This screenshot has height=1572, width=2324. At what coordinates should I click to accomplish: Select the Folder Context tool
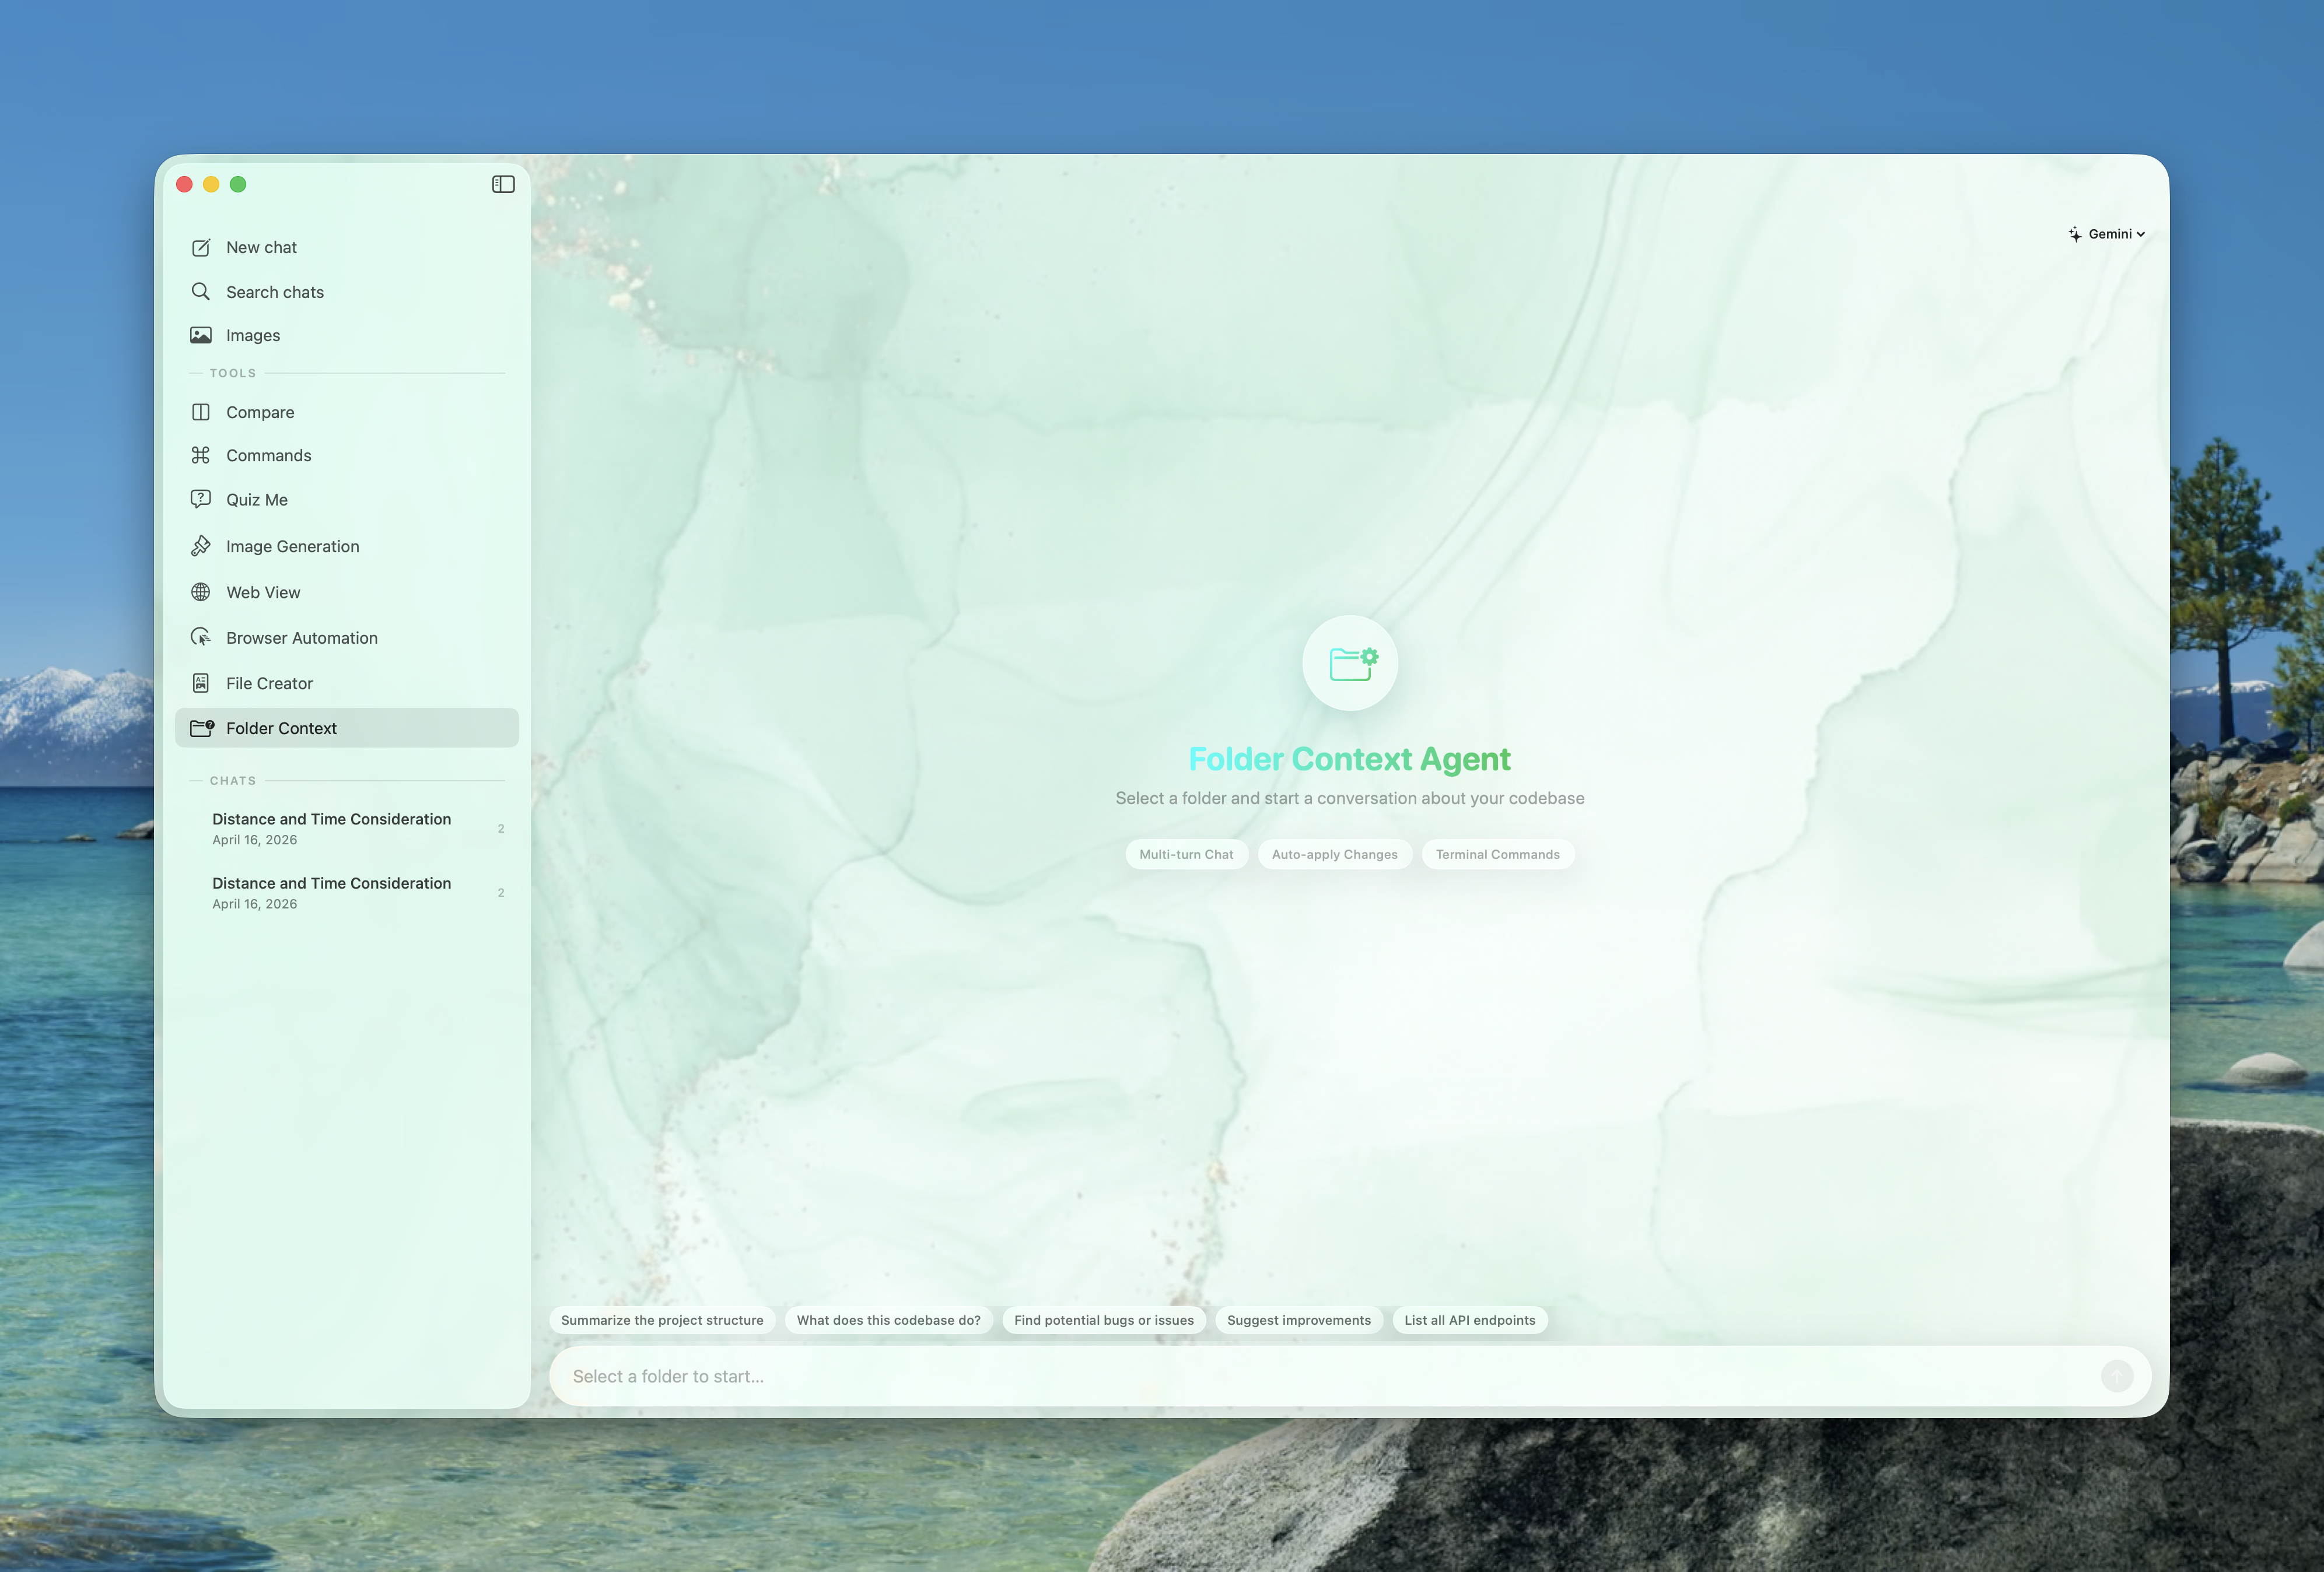point(347,728)
